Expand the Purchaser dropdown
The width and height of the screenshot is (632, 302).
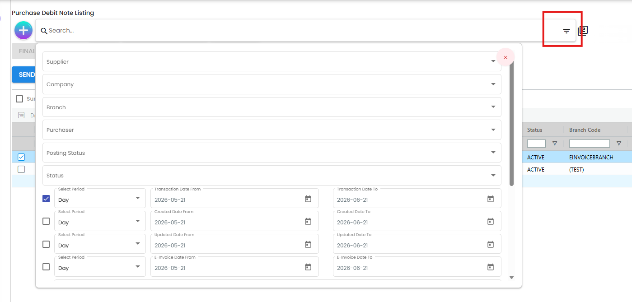pyautogui.click(x=272, y=130)
